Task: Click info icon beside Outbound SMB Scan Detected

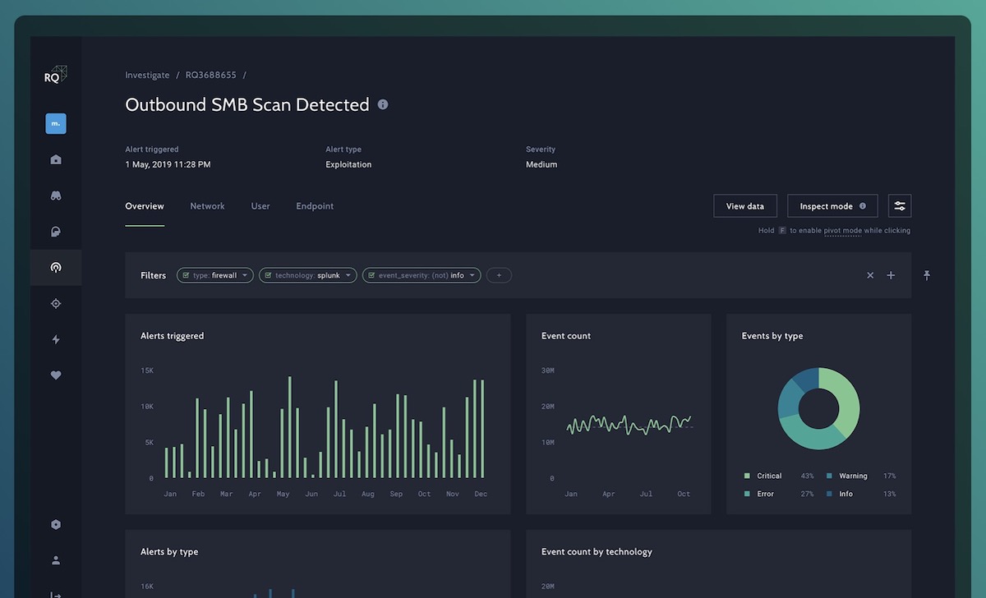Action: (383, 105)
